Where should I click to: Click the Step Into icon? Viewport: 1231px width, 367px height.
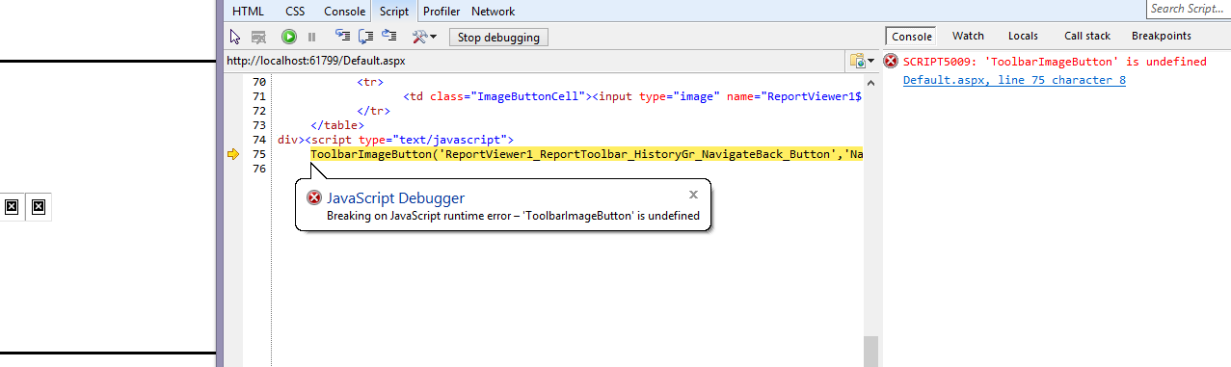tap(342, 37)
